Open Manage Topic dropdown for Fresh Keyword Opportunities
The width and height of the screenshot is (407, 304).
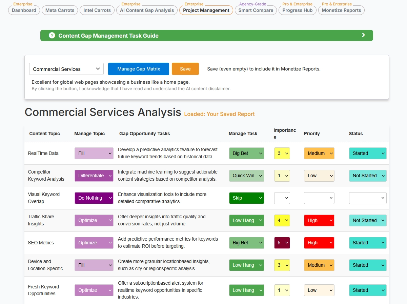pyautogui.click(x=94, y=290)
